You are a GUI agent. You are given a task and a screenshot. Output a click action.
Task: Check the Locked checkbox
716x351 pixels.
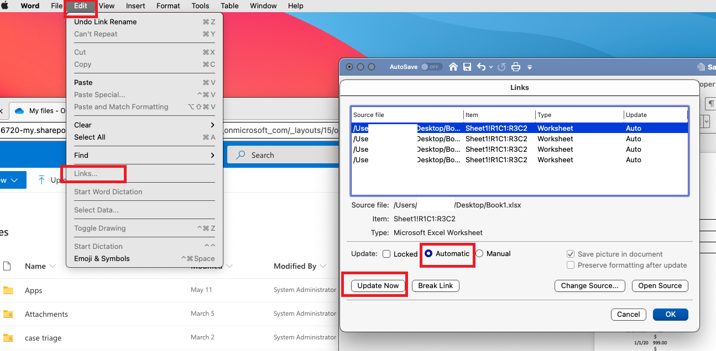tap(386, 254)
